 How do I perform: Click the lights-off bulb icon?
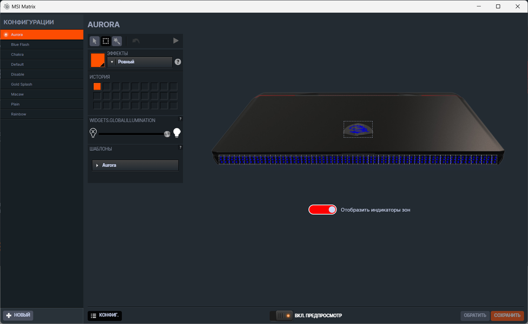point(93,132)
